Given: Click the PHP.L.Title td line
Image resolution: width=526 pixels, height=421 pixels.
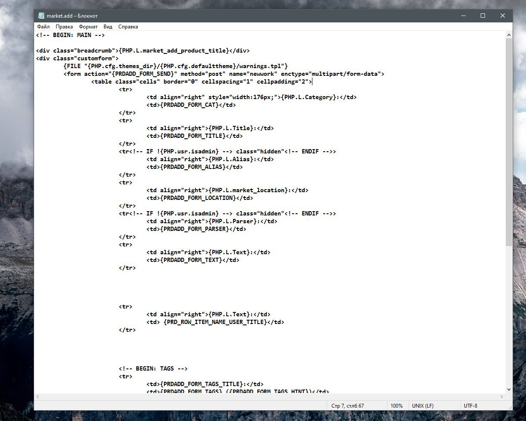Looking at the screenshot, I should (210, 128).
